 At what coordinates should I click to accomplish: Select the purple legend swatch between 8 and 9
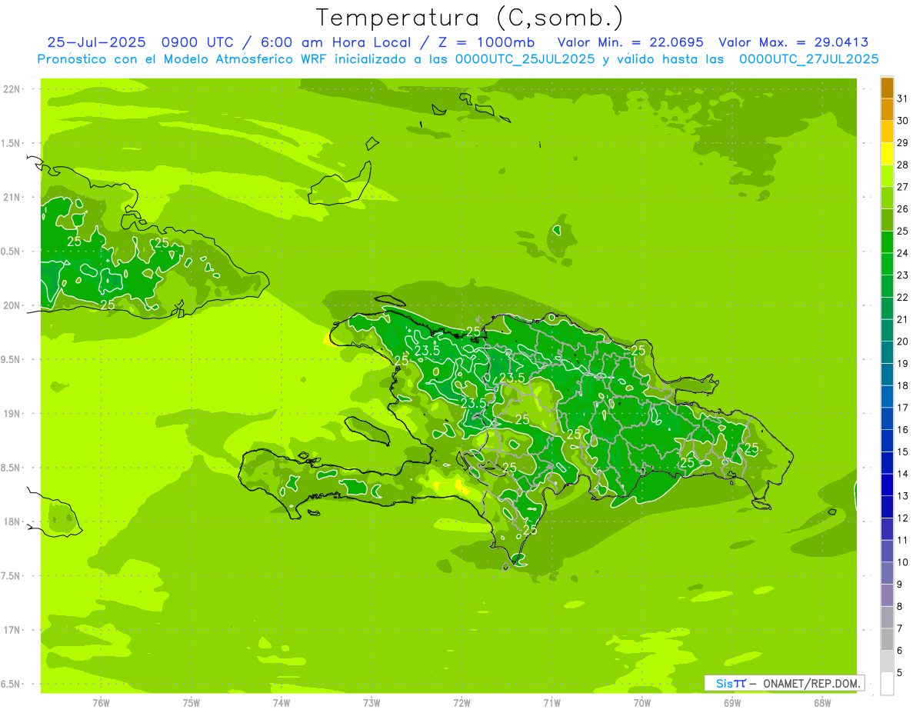click(887, 595)
